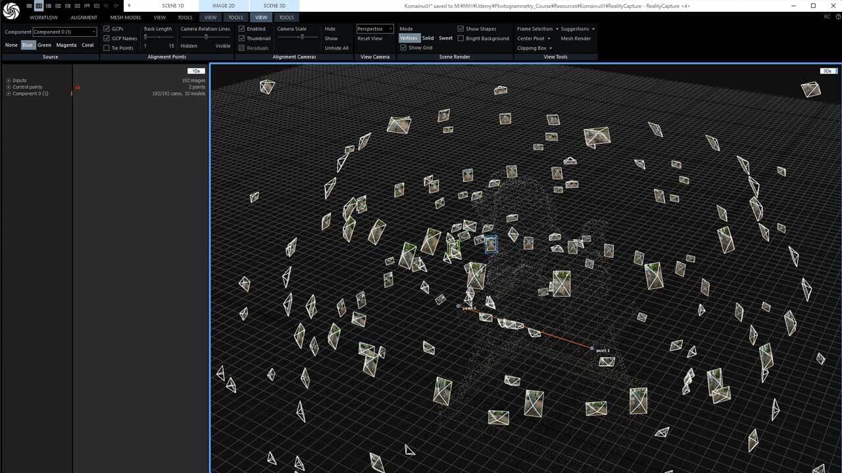Viewport: 842px width, 473px height.
Task: Open the Component 0 (1) dropdown
Action: (x=64, y=32)
